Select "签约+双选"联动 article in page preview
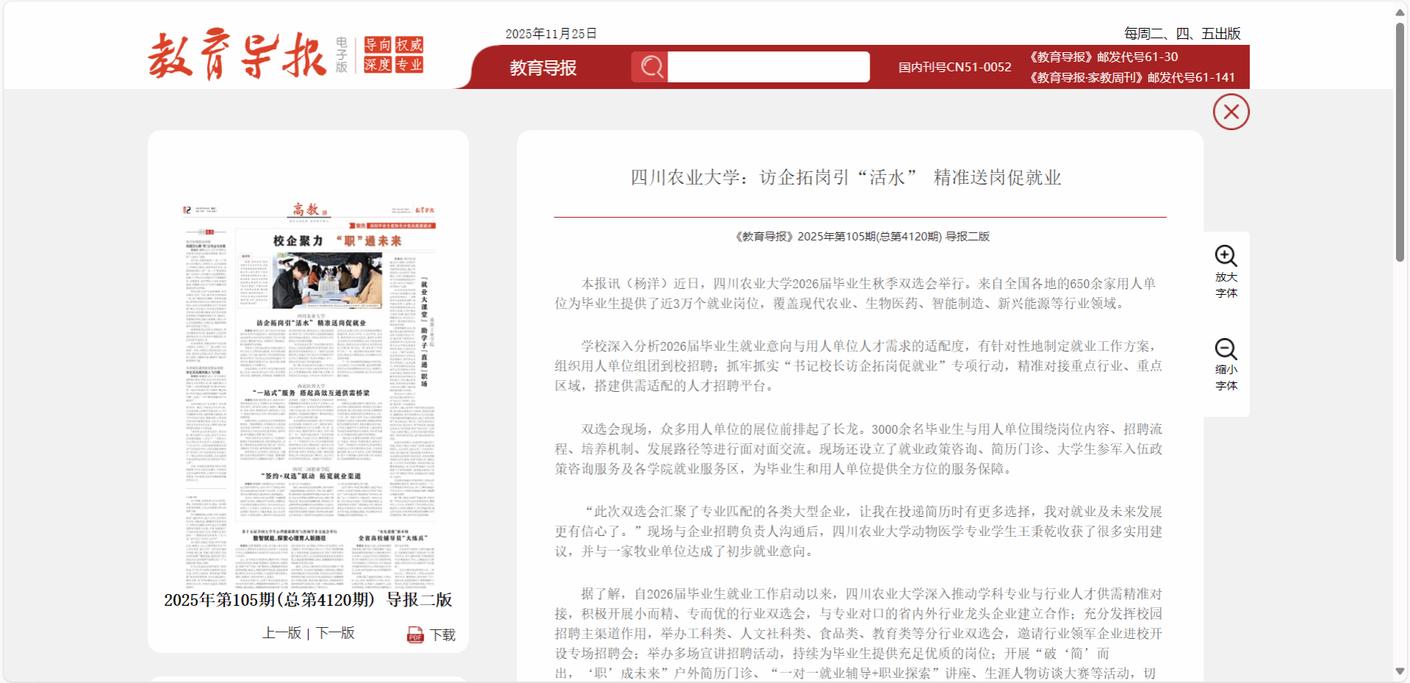The image size is (1410, 683). (x=311, y=476)
